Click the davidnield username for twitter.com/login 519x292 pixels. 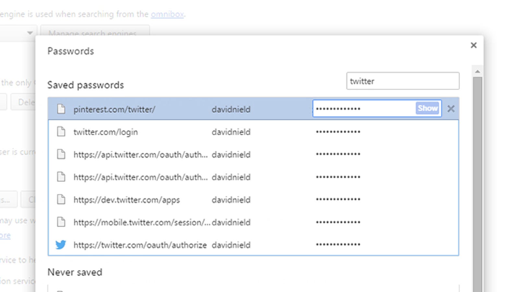tap(231, 132)
